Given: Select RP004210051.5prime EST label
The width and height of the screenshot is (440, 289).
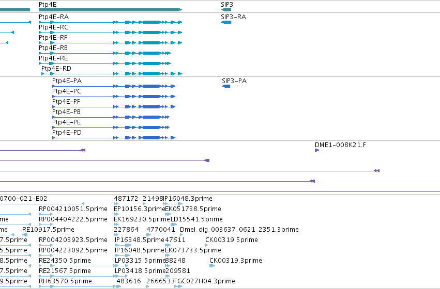Looking at the screenshot, I should pos(73,209).
